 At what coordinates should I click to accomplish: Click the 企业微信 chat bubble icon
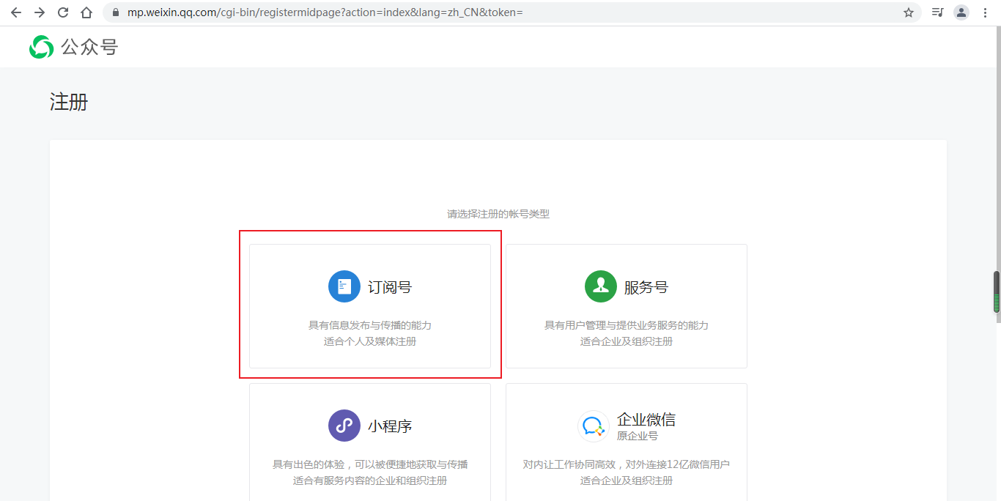point(594,426)
